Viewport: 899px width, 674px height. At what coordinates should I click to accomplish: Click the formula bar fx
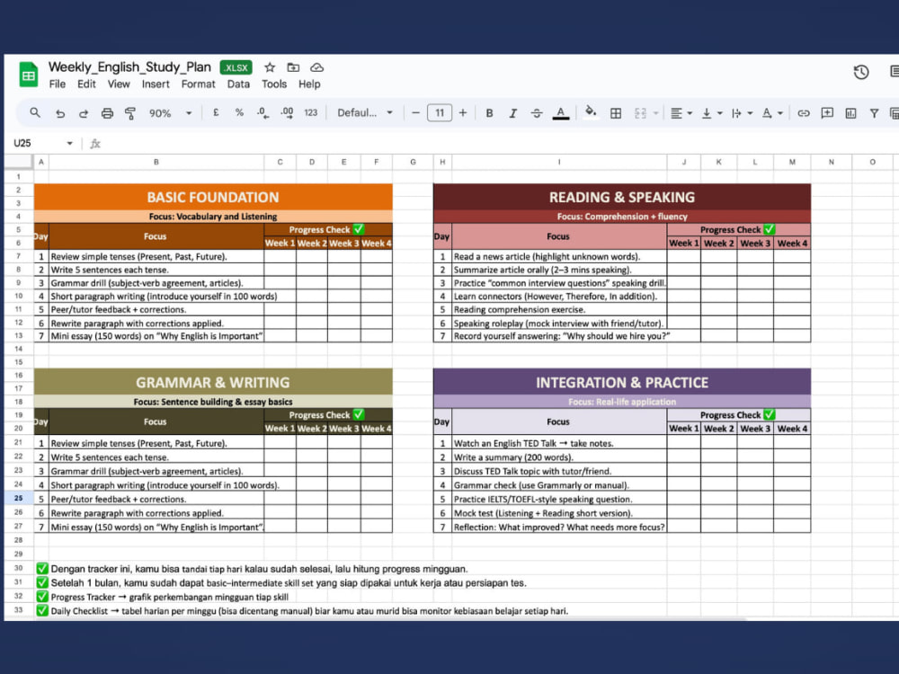(x=95, y=144)
